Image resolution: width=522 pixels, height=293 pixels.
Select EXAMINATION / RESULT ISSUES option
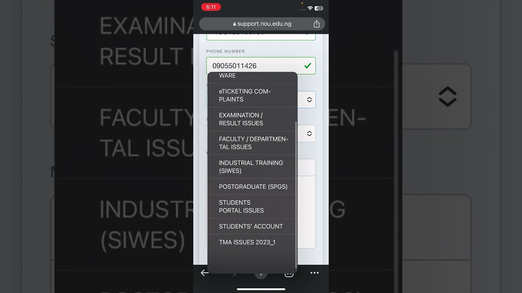click(x=252, y=119)
